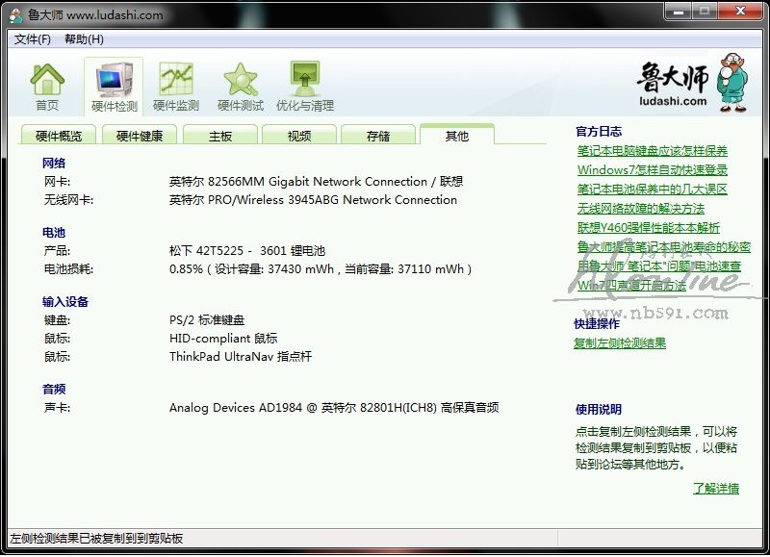770x557 pixels.
Task: Click the 电池损耗: label
Action: tap(68, 269)
